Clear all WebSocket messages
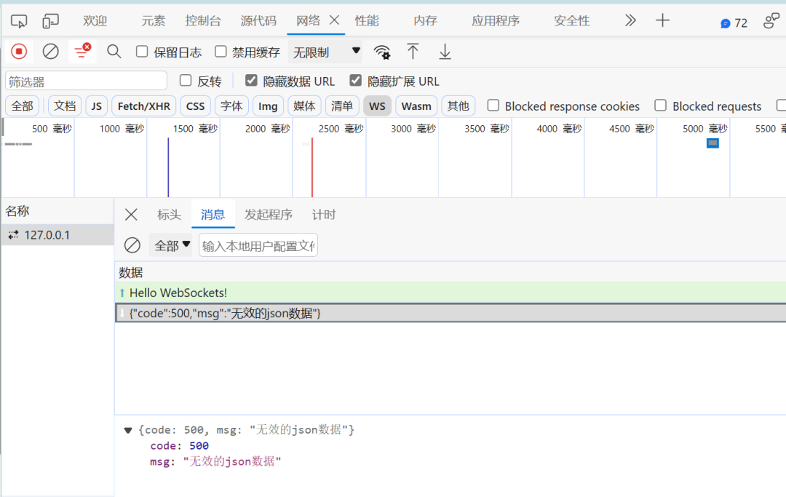Screen dimensions: 786x497 pyautogui.click(x=132, y=245)
